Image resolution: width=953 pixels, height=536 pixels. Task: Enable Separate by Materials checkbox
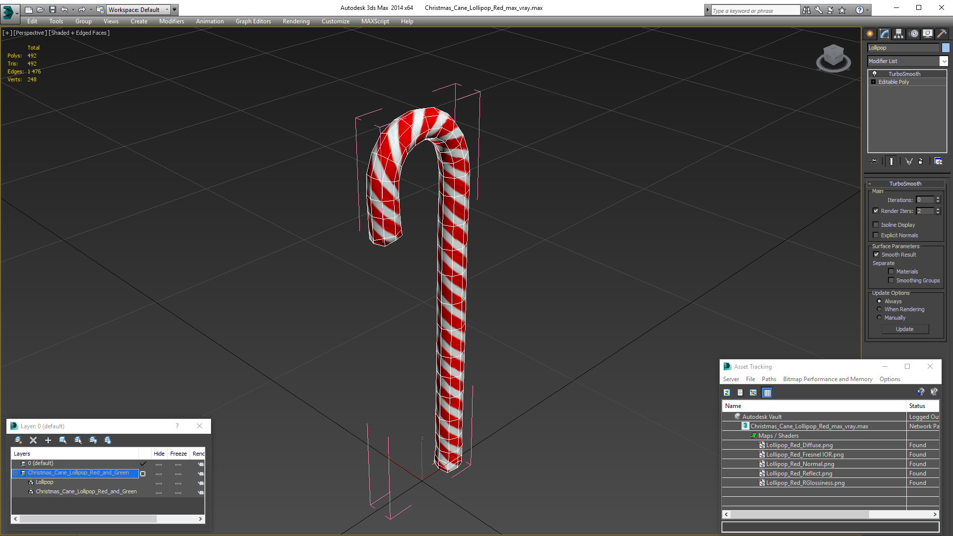pos(891,271)
